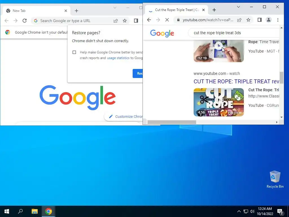Open Chrome three-dot menu
This screenshot has height=217, width=289.
coord(278,20)
